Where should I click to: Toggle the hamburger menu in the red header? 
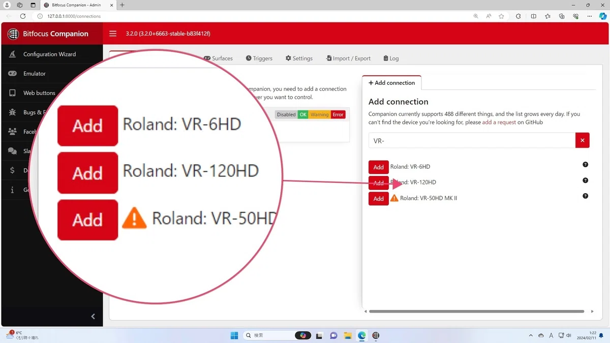[x=113, y=34]
